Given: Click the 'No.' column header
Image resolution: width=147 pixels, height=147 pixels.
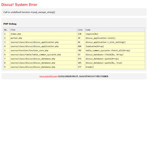Looking at the screenshot, I should point(7,30).
